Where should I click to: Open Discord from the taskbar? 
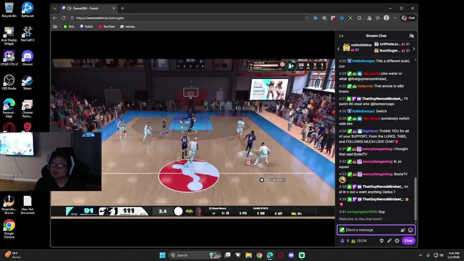pyautogui.click(x=291, y=255)
